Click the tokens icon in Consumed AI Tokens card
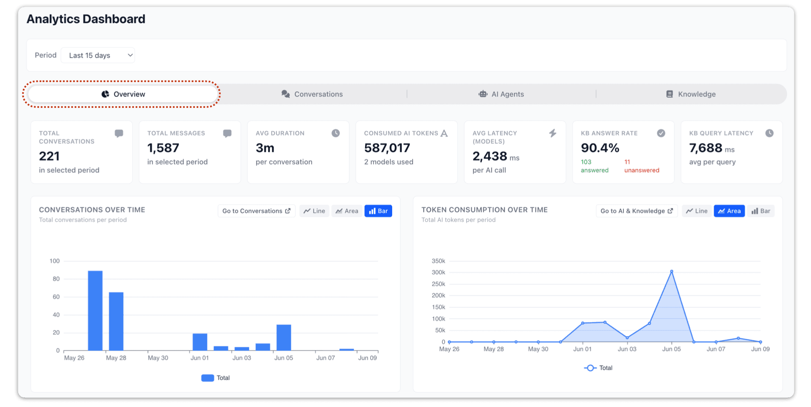 tap(444, 133)
